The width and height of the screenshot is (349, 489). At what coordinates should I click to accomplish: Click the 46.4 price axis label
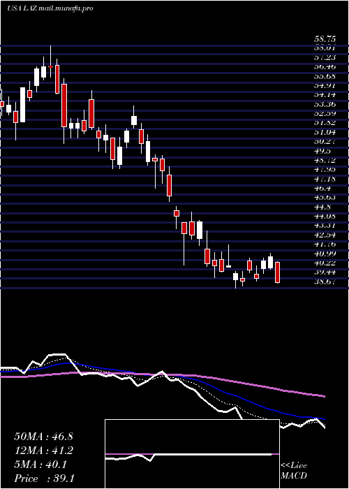pos(322,189)
